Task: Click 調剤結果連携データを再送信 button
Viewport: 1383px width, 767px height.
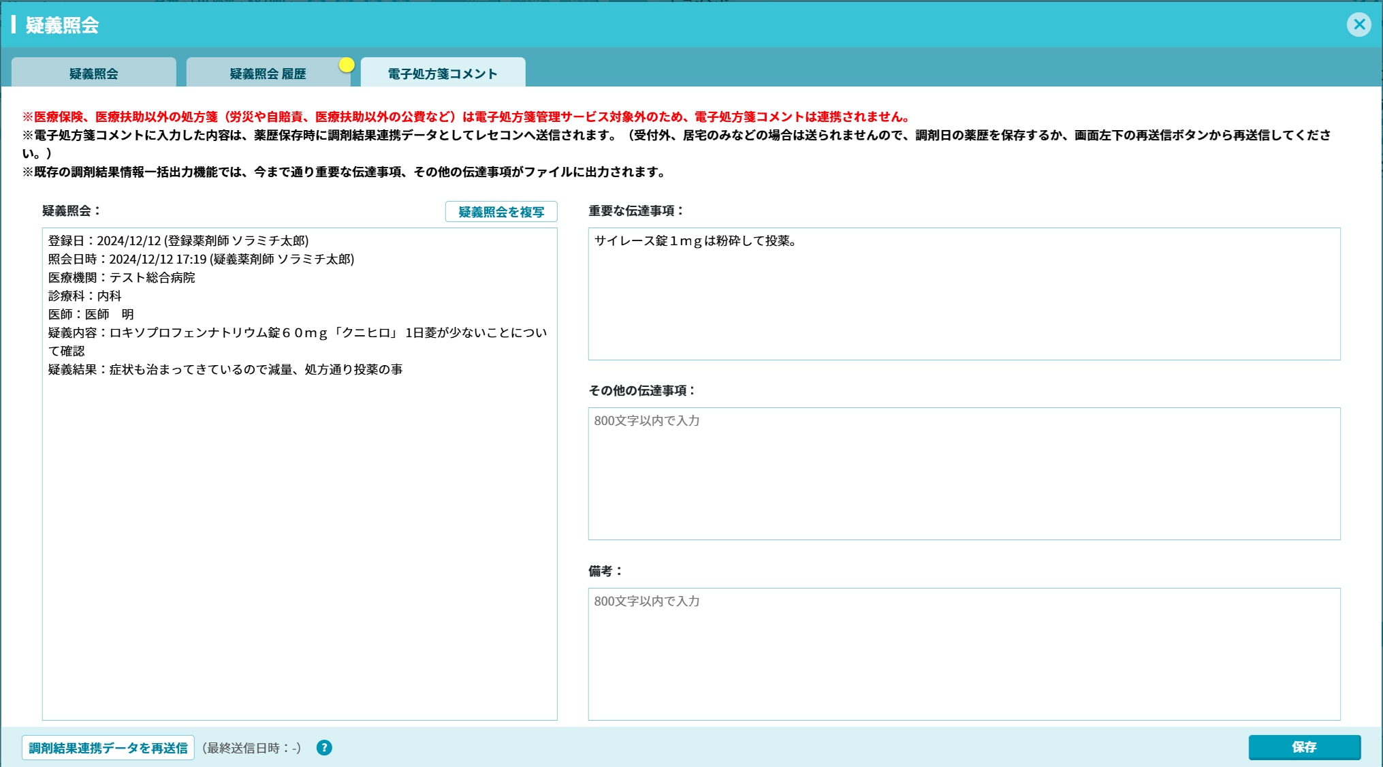Action: 108,748
